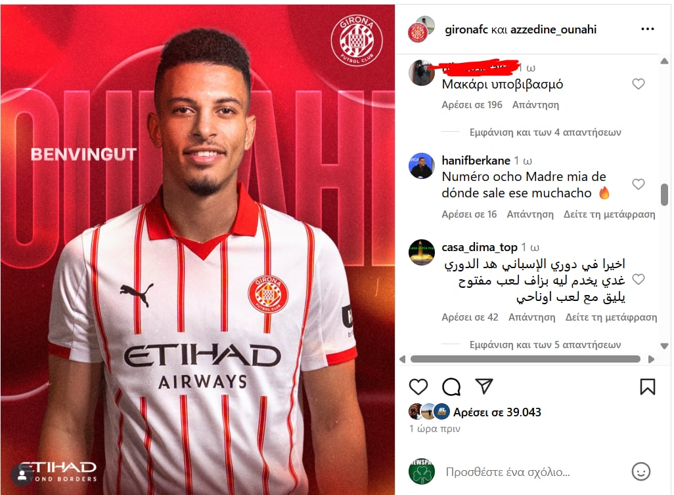Reply to casa_dima_top comment via 'Απάντηση'
The width and height of the screenshot is (674, 495).
[x=531, y=317]
